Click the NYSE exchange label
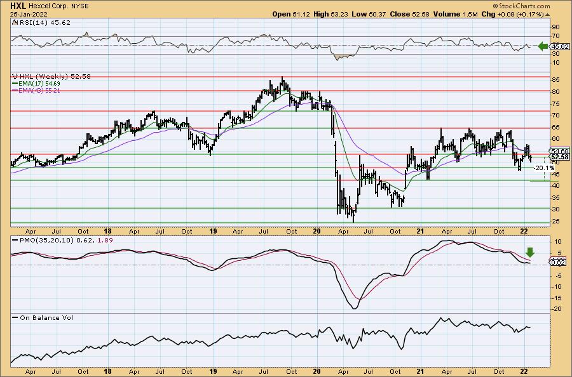The height and width of the screenshot is (377, 572). [x=79, y=6]
